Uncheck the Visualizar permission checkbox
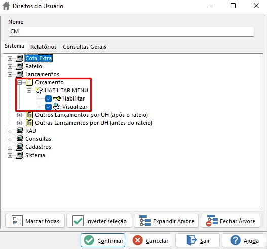This screenshot has width=267, height=249. click(48, 107)
